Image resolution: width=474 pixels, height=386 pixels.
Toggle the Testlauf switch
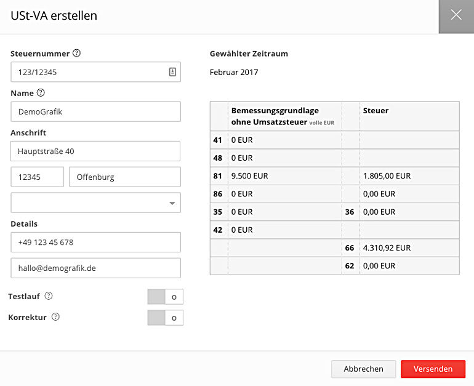coord(166,297)
